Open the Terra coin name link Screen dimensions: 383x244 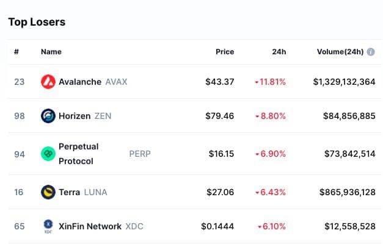(70, 192)
